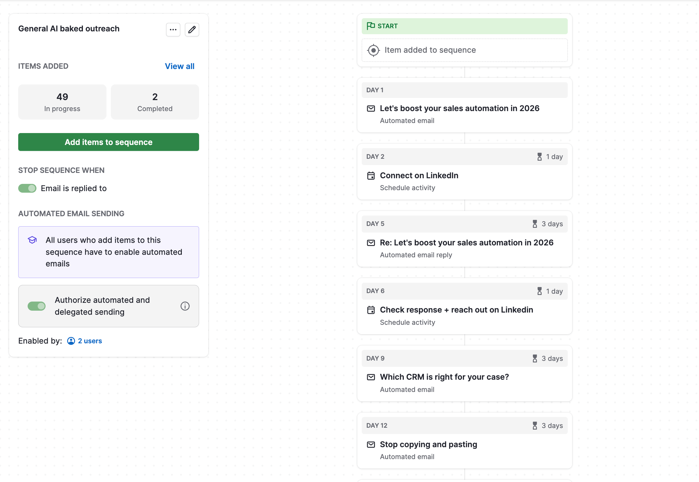Disable Authorize automated and delegated sending
The image size is (699, 482).
(x=36, y=306)
